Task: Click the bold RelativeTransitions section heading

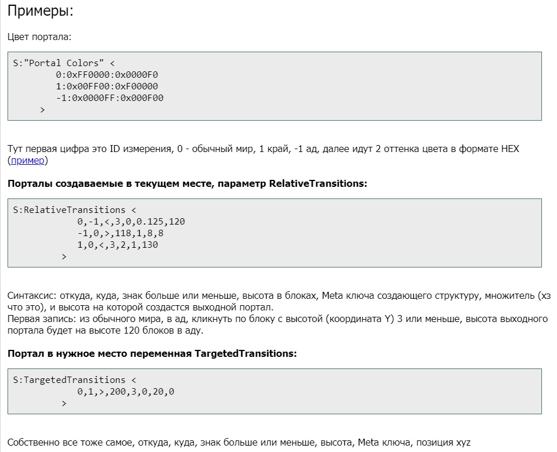Action: (x=187, y=183)
